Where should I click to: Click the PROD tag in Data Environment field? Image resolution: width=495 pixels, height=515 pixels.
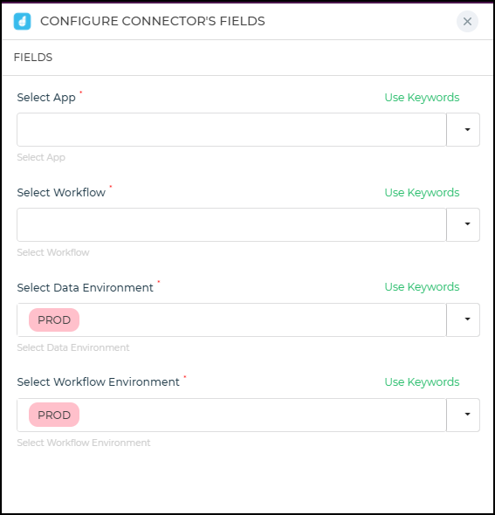54,319
